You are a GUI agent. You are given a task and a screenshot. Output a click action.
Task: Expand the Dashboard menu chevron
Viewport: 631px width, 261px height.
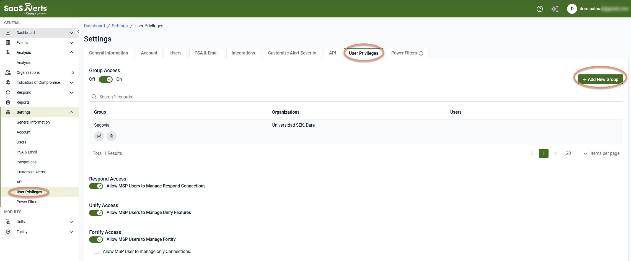coord(71,33)
